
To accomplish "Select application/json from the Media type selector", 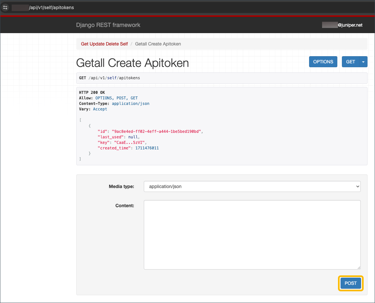I will point(252,186).
